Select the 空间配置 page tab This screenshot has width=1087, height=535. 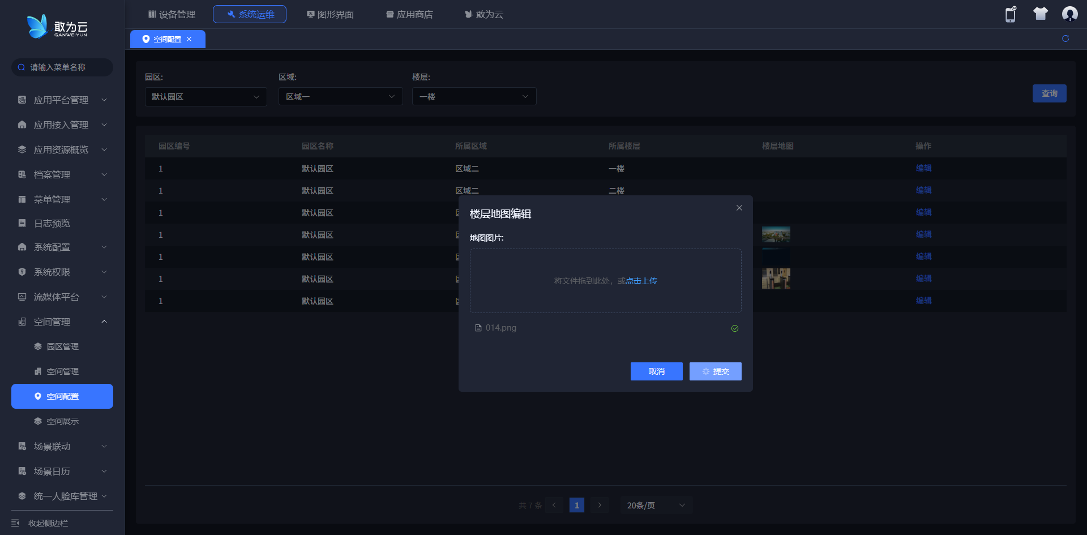click(x=168, y=39)
